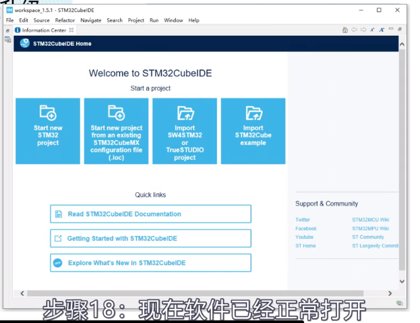The width and height of the screenshot is (420, 323).
Task: Open the Youtube link
Action: [304, 237]
